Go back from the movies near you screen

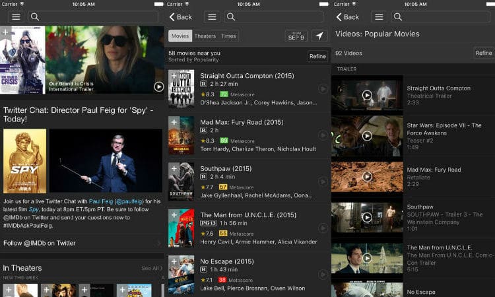tap(181, 17)
